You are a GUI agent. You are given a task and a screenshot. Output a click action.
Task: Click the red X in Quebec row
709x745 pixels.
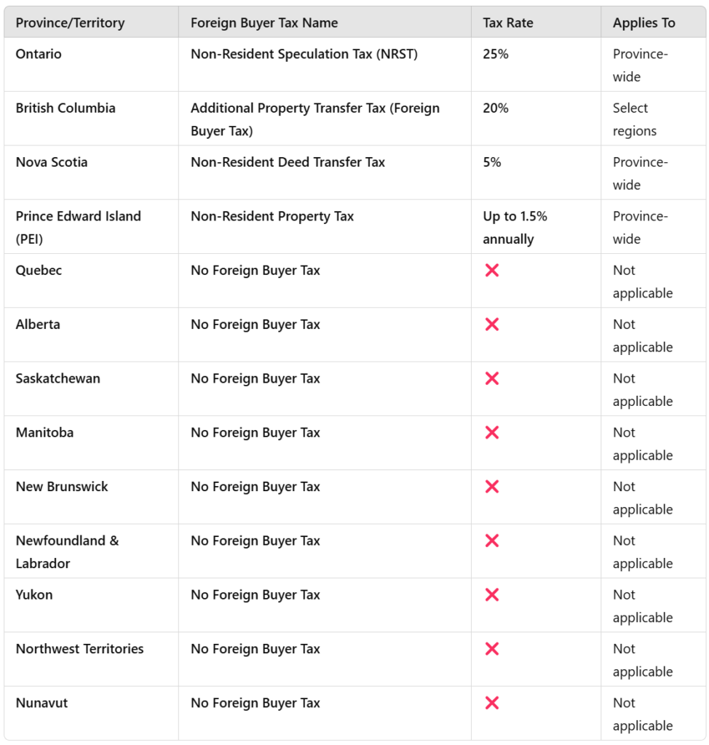[x=492, y=271]
